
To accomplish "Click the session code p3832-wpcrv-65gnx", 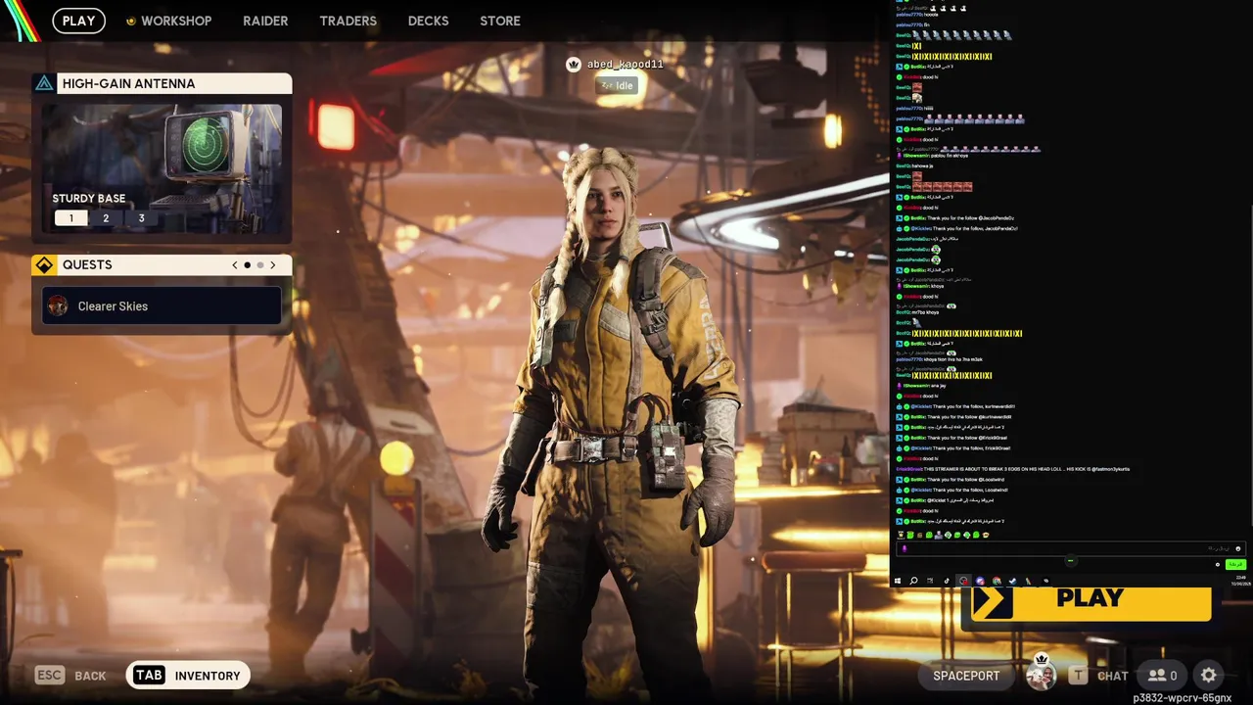I will (x=1182, y=698).
